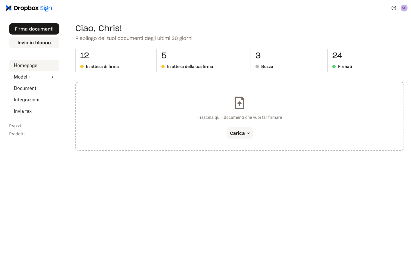411x257 pixels.
Task: Open the Documenti section
Action: click(x=25, y=88)
